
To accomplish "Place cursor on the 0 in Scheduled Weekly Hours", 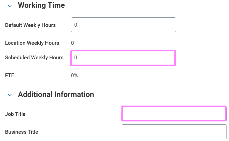I will coord(76,58).
